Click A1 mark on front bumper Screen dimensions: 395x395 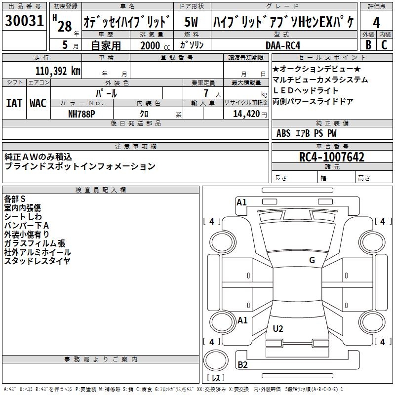[x=241, y=202]
